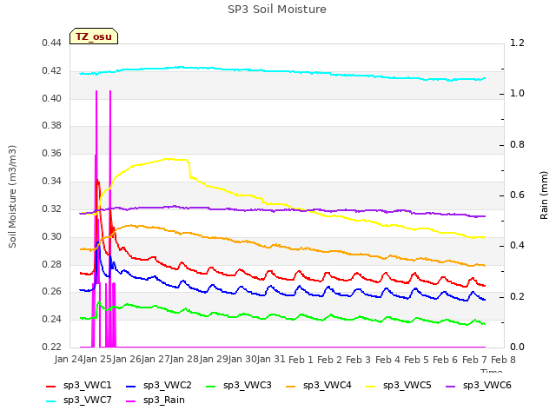Click the purple sp3_VWC6 legend swatch
556x417 pixels.
[450, 386]
